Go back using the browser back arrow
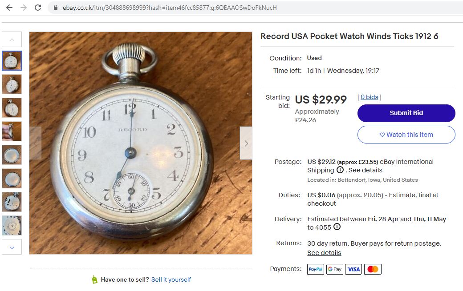 click(x=9, y=8)
